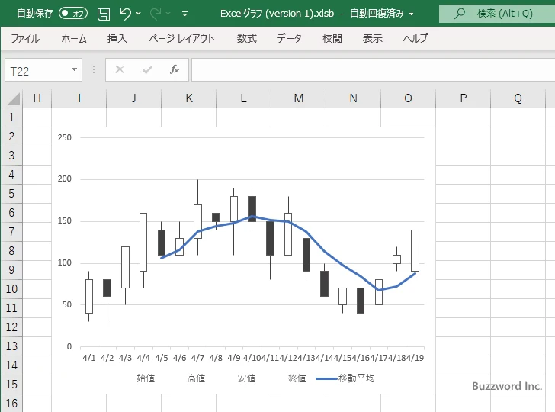The width and height of the screenshot is (555, 412).
Task: Expand the Name Box dropdown arrow
Action: [x=75, y=69]
